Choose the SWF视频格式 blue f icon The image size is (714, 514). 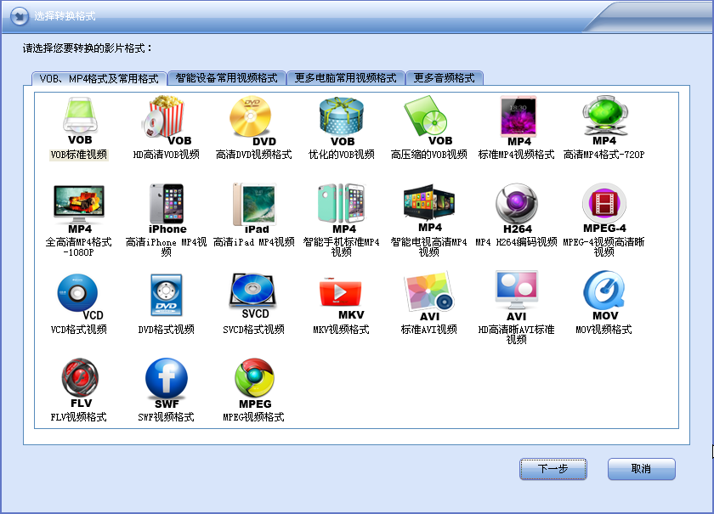pos(167,383)
